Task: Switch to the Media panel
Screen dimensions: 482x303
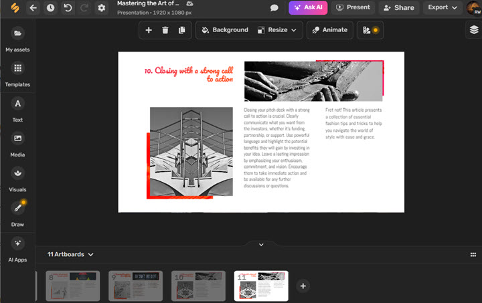Action: pos(17,143)
